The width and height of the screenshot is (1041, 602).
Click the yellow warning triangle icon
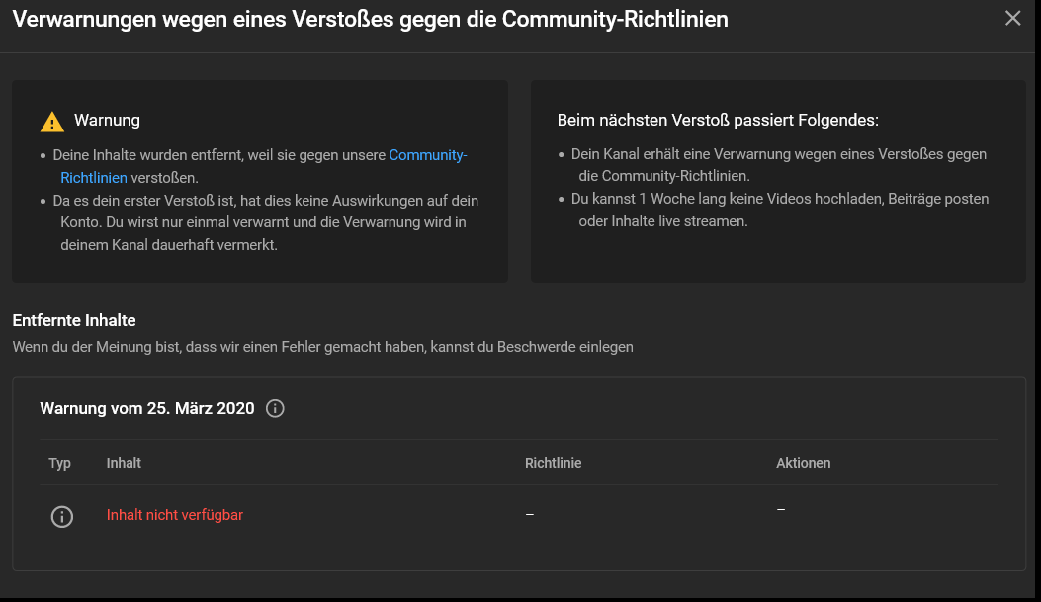(51, 122)
